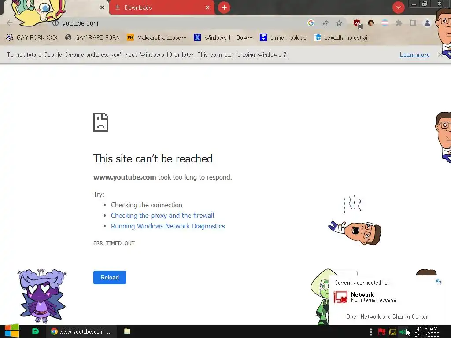
Task: Open the avatar face extension icon
Action: point(371,23)
